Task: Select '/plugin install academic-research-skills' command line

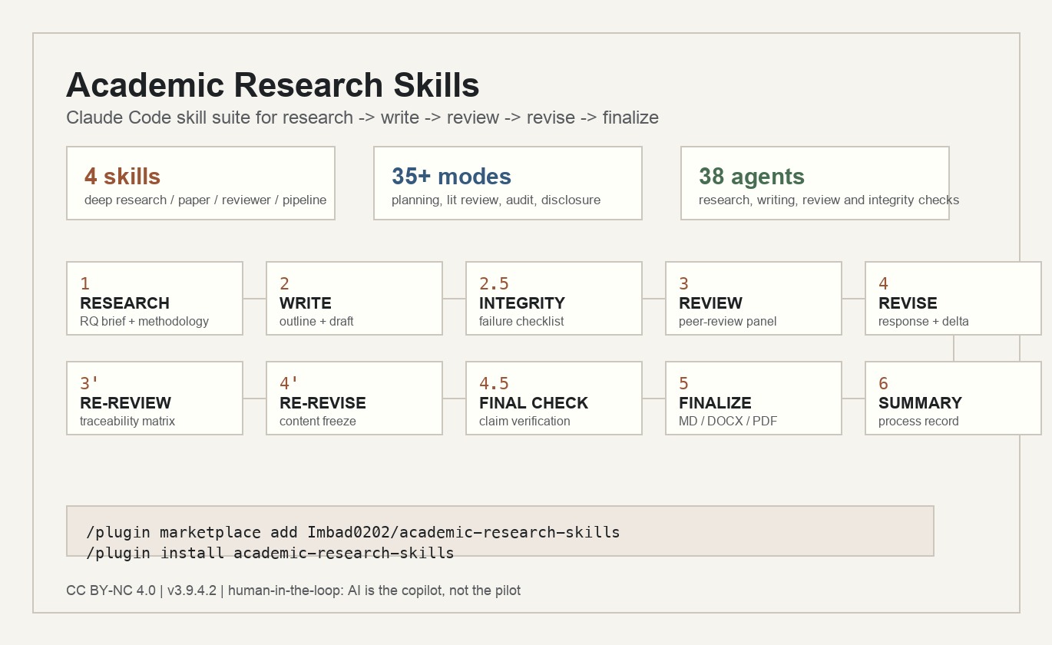Action: tap(270, 553)
